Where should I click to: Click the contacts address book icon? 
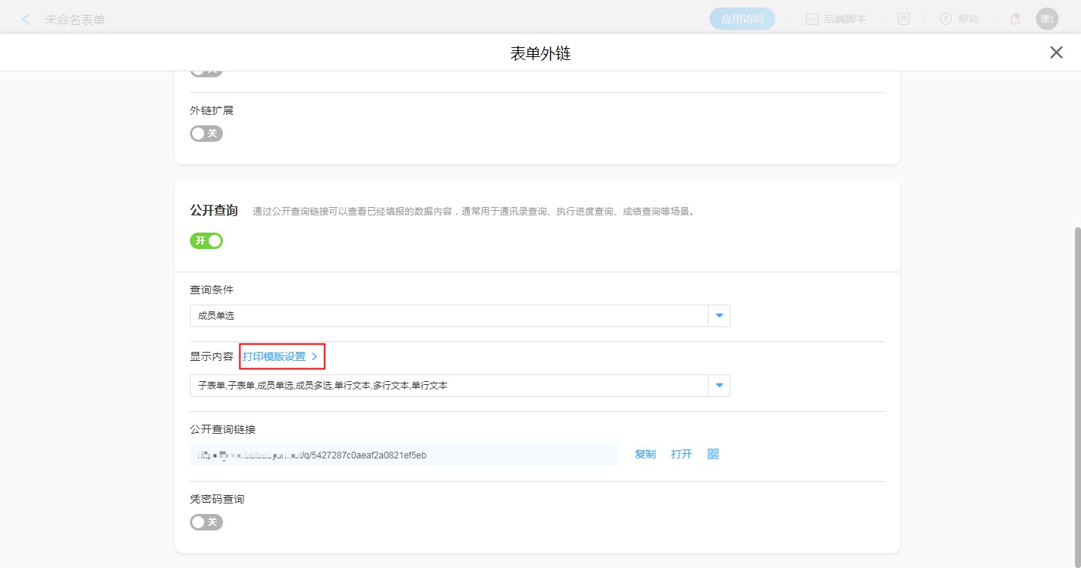pos(904,20)
